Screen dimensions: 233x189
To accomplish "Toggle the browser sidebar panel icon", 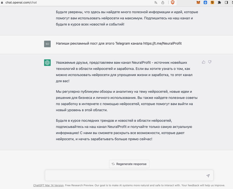I will coord(226,2).
